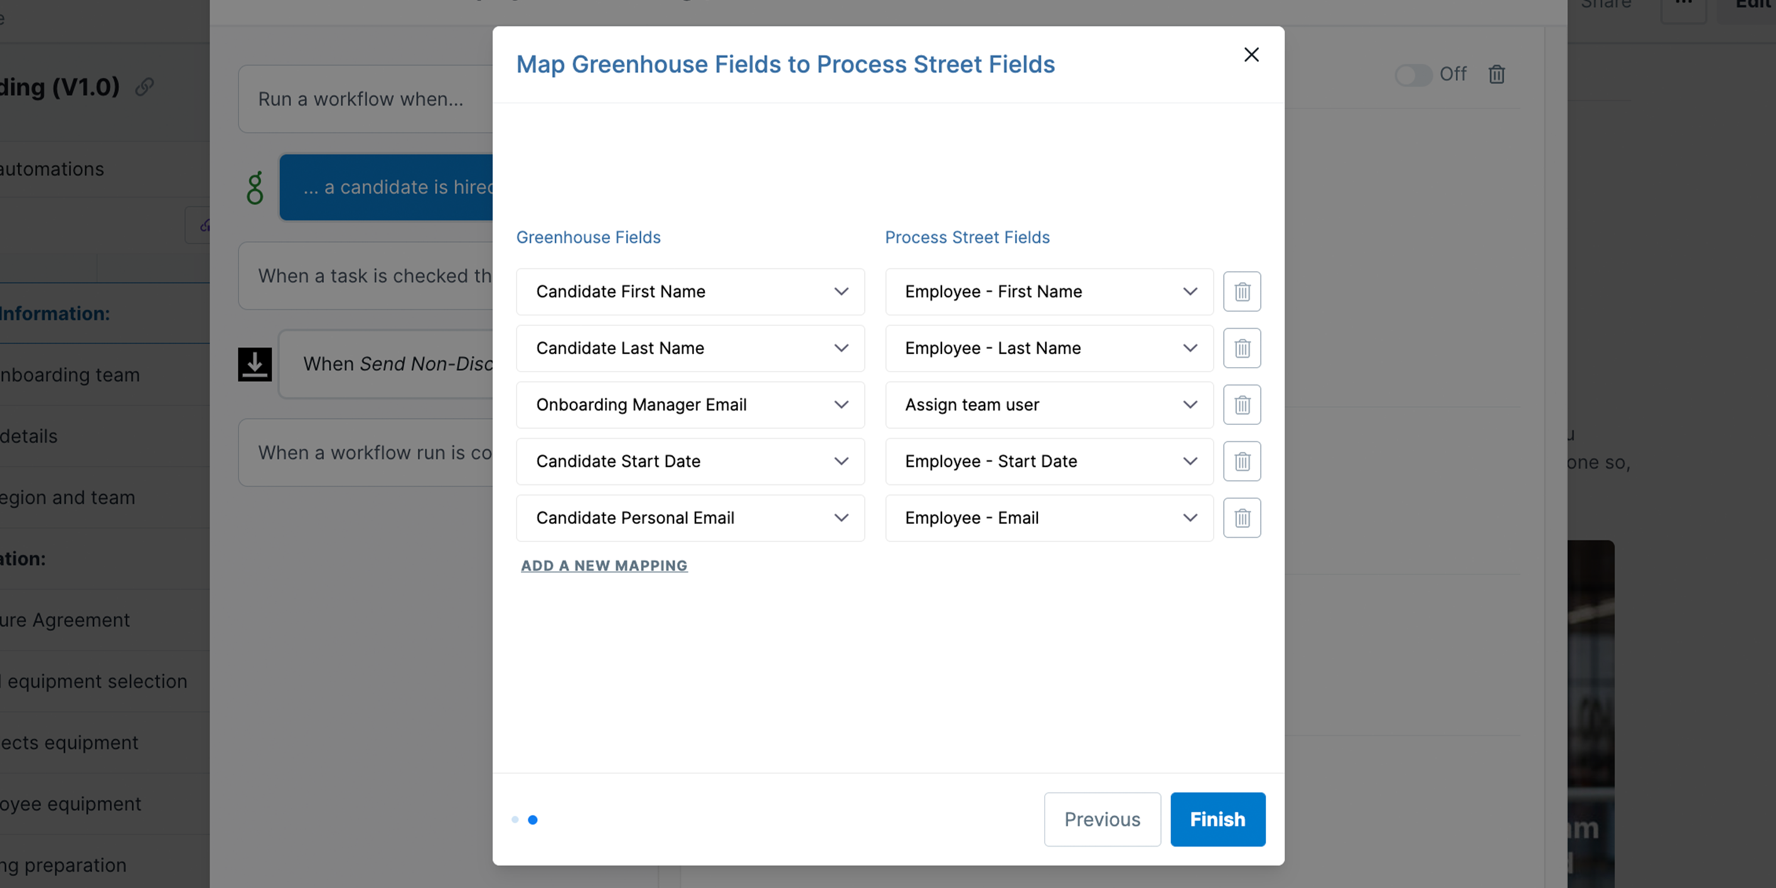Click 'Information:' heading in sidebar
The height and width of the screenshot is (888, 1776).
(x=55, y=314)
